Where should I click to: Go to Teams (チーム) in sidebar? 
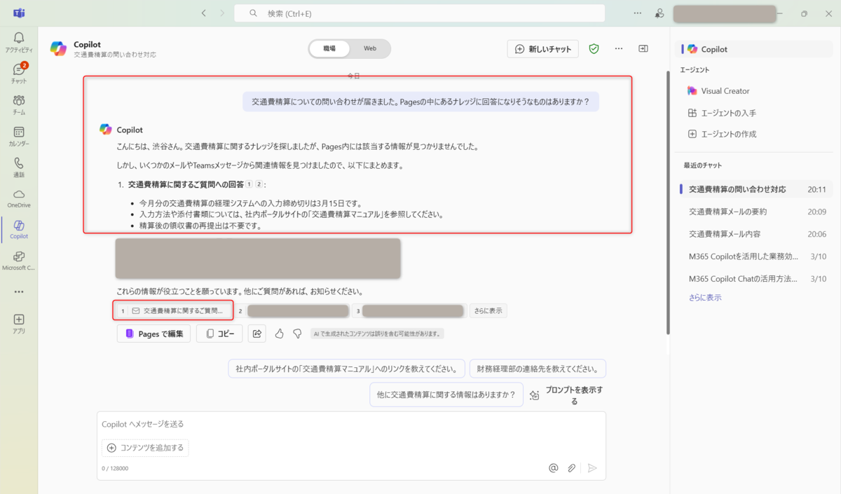point(19,104)
